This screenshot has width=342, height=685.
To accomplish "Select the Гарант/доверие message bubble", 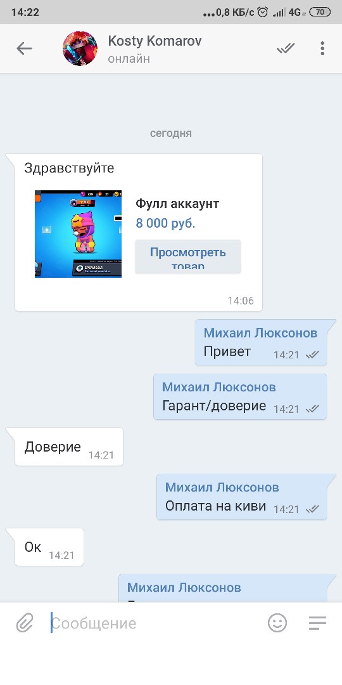I will click(x=240, y=396).
